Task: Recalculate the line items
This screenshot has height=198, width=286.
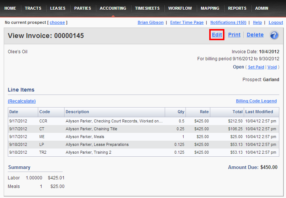Action: (22, 101)
